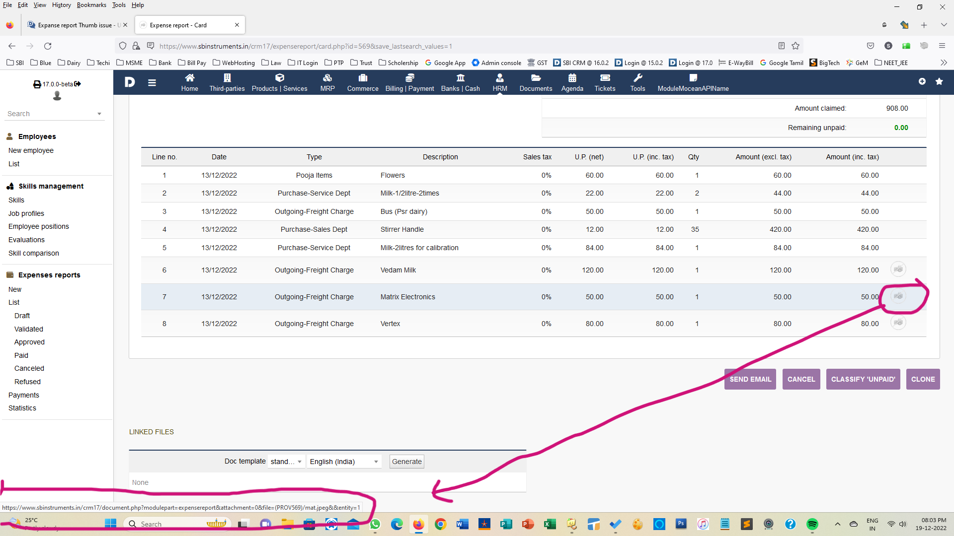Open the Bookmarks menu in Firefox
The width and height of the screenshot is (954, 536).
point(91,5)
